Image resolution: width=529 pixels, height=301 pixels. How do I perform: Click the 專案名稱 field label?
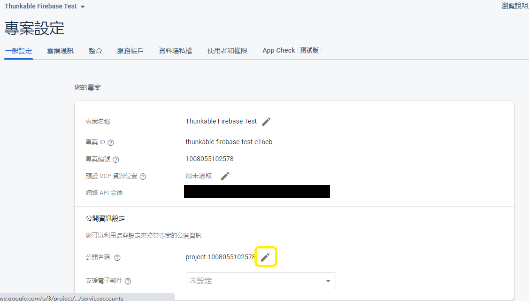[x=98, y=122]
